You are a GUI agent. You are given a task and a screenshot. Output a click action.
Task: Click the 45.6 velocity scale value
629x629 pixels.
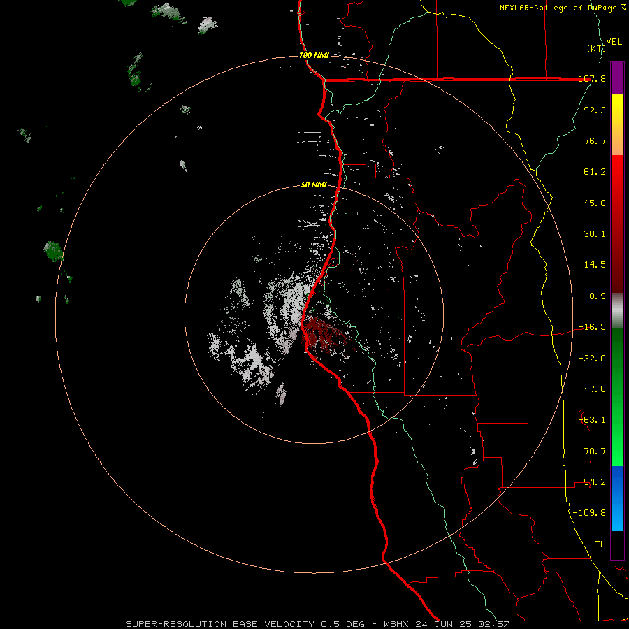[595, 203]
